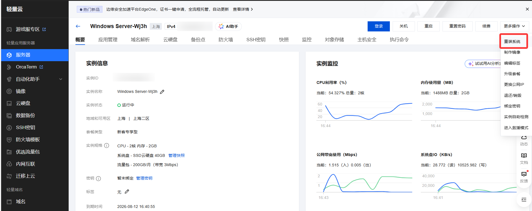Switch to the 防火墙 tab
This screenshot has height=211, width=532.
(225, 40)
